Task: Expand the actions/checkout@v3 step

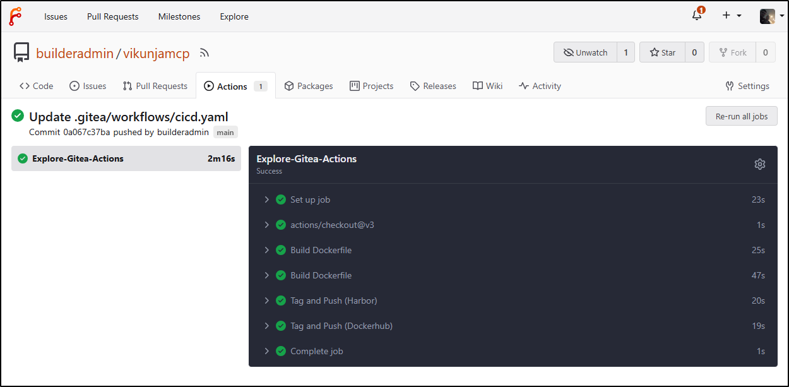Action: 332,225
